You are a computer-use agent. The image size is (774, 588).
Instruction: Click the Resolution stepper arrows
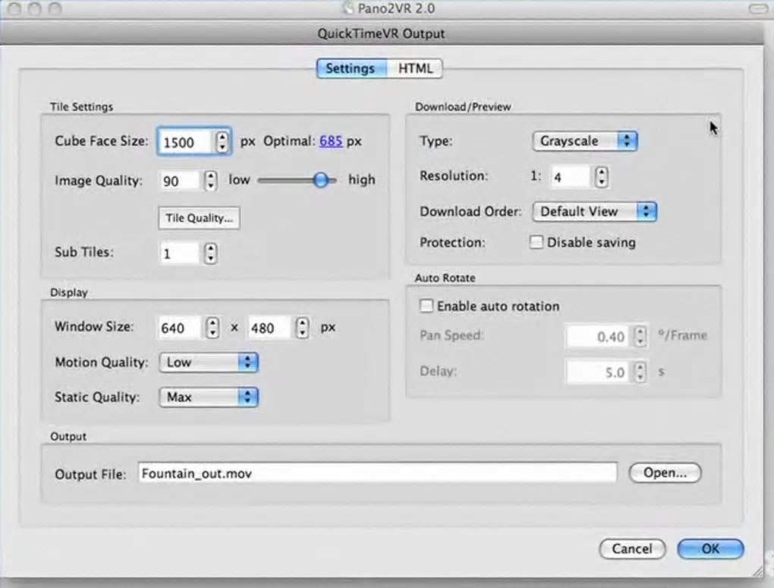coord(601,177)
